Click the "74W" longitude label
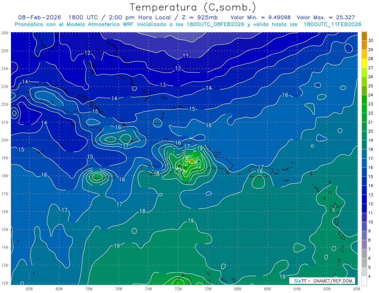 pos(148,289)
